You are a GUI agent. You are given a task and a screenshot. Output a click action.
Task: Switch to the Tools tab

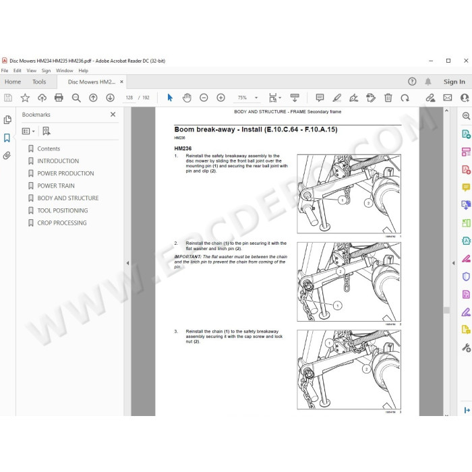click(39, 82)
